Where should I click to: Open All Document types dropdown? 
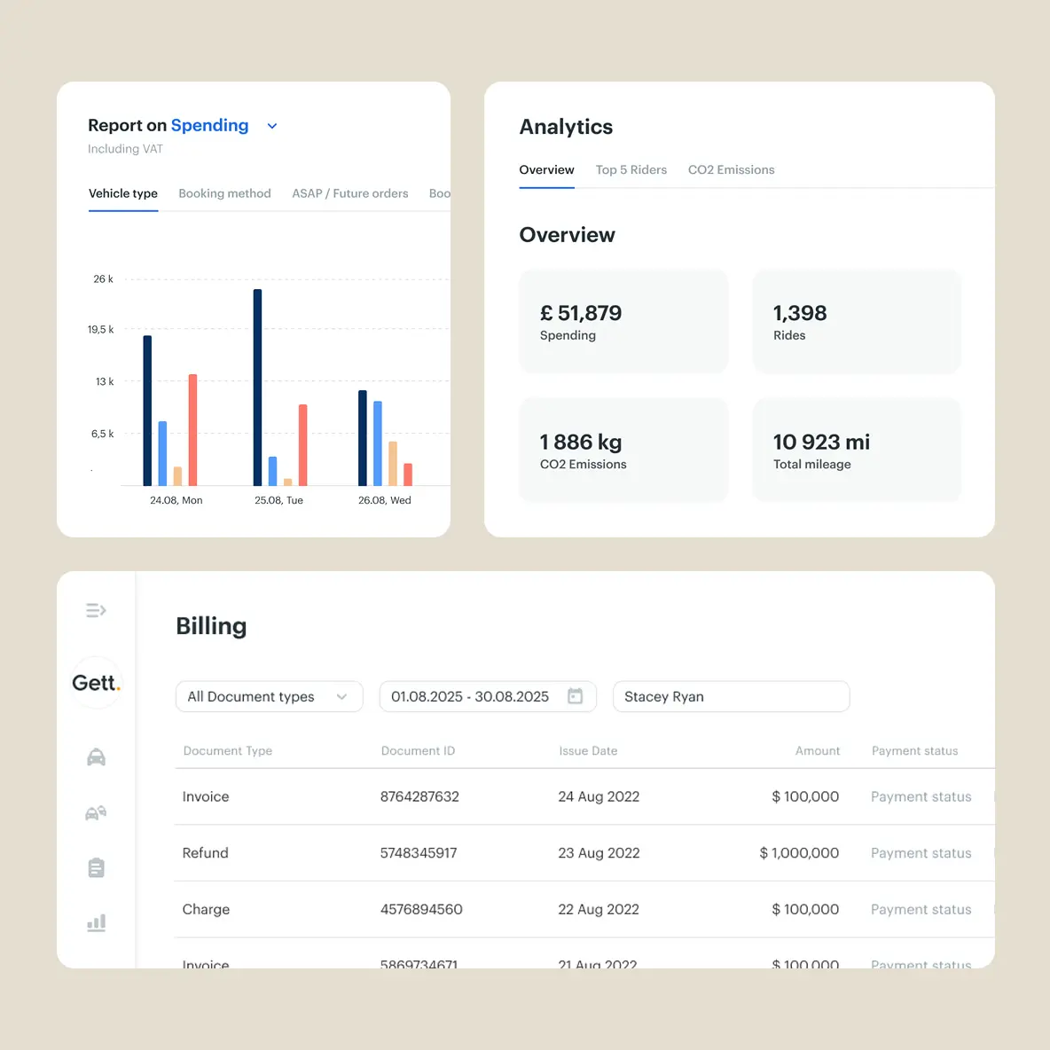pyautogui.click(x=270, y=696)
